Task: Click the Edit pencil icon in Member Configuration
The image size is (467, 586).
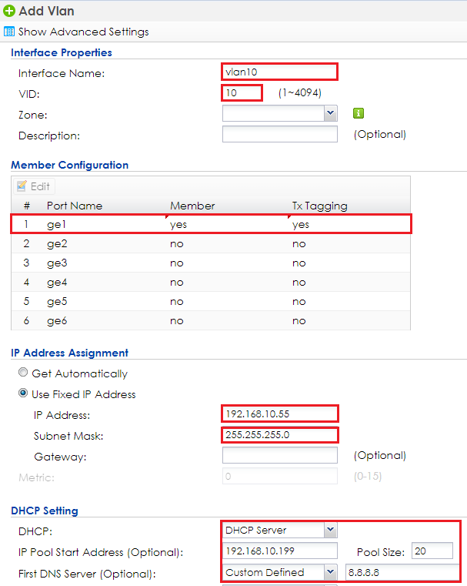Action: click(22, 186)
